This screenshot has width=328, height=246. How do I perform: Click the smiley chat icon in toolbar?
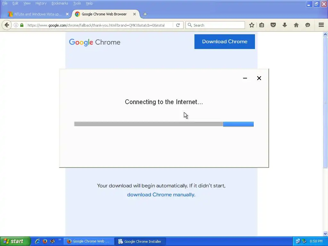pos(308,25)
